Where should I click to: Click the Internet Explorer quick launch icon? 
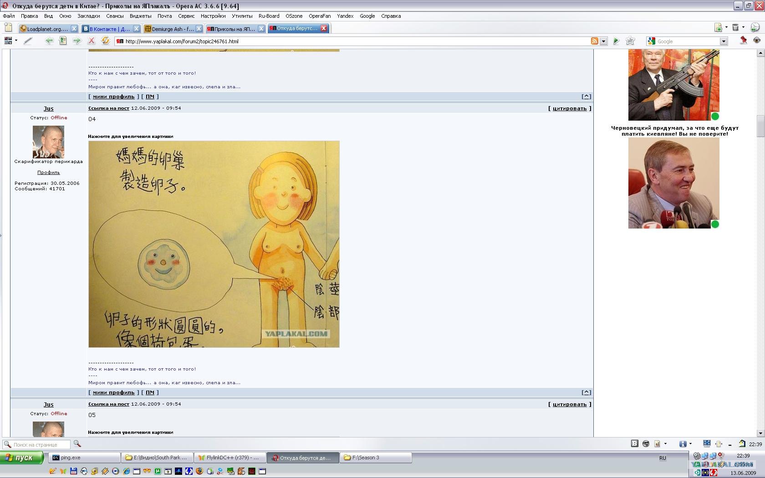(x=126, y=472)
